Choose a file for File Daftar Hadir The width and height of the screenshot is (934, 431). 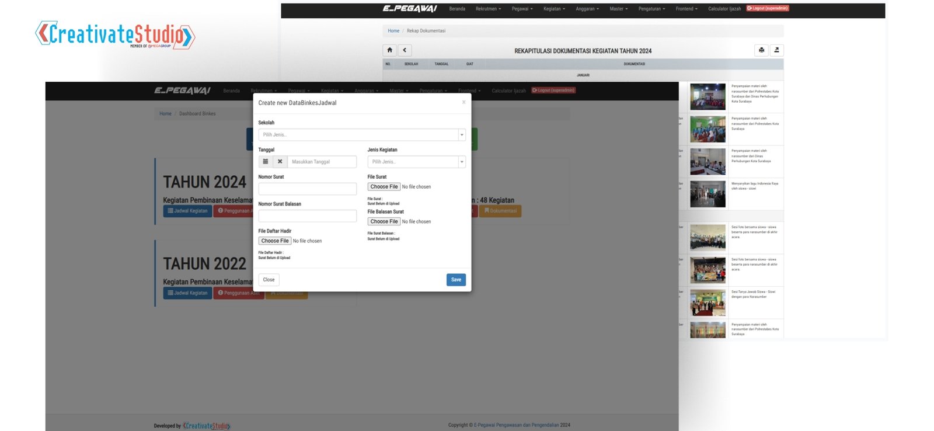pos(275,241)
